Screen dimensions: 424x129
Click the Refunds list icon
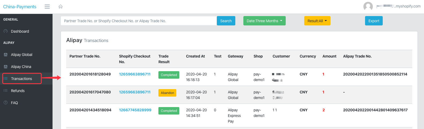coord(6,91)
